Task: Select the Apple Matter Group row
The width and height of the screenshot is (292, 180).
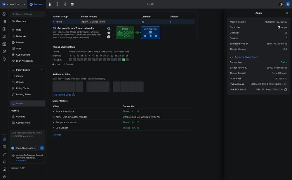Action: coord(123,22)
